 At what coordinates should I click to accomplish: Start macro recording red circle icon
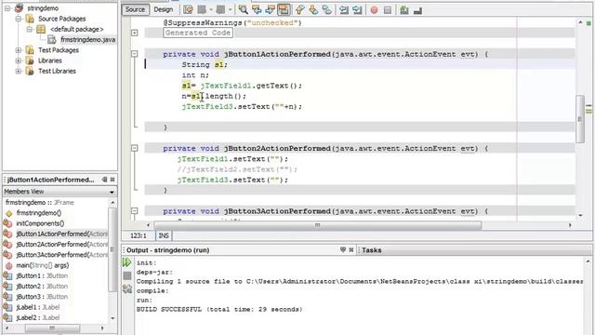(374, 10)
